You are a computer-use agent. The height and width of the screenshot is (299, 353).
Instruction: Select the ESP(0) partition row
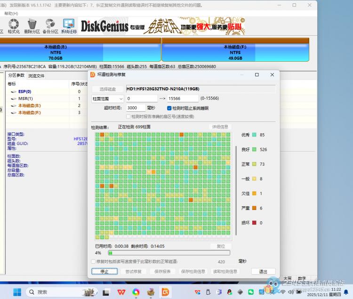24,91
